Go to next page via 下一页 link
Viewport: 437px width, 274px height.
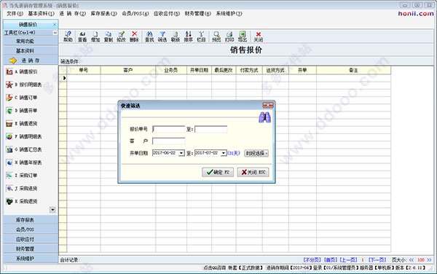tap(377, 259)
